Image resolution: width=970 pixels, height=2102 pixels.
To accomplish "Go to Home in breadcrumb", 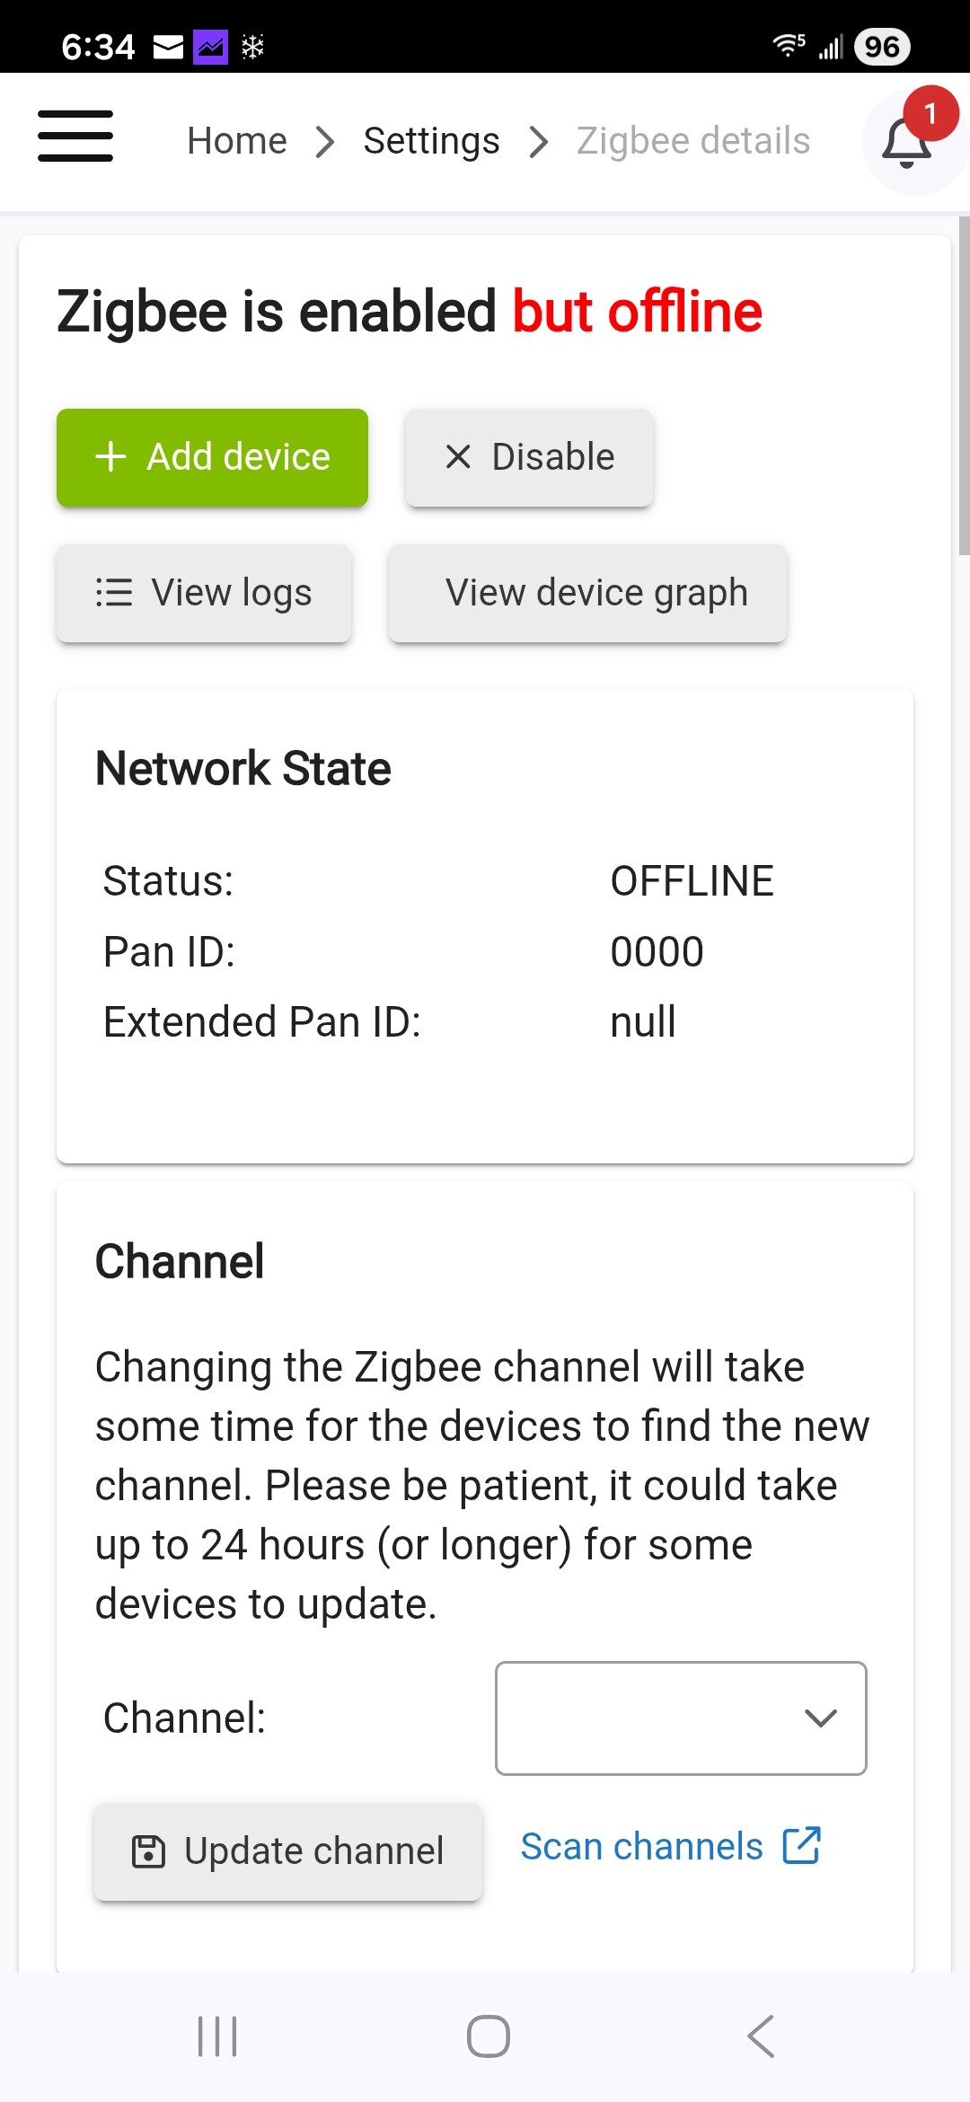I will (237, 141).
